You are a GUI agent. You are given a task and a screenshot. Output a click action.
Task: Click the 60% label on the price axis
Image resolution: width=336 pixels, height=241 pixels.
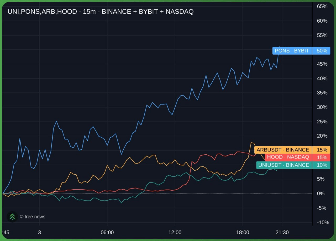pyautogui.click(x=322, y=21)
